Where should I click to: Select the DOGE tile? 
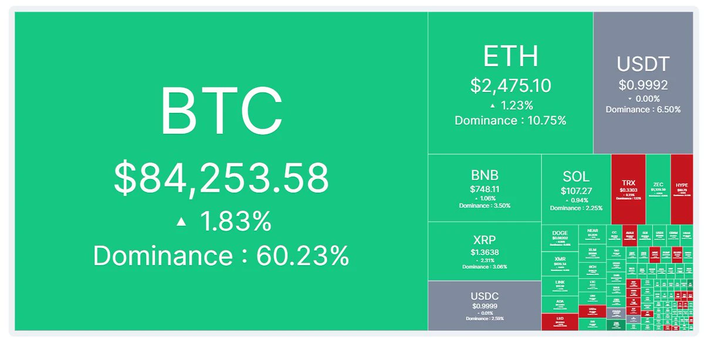560,238
